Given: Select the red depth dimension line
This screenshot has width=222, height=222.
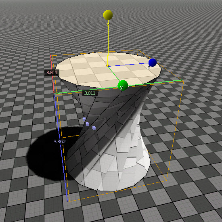Looking at the screenshot, I should pyautogui.click(x=52, y=73).
